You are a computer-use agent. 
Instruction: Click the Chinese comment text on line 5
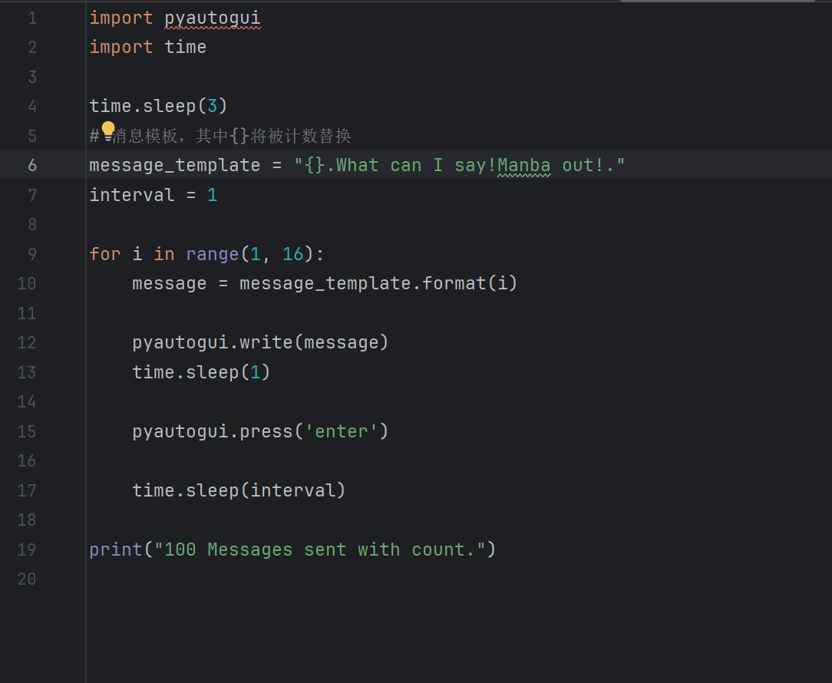230,136
